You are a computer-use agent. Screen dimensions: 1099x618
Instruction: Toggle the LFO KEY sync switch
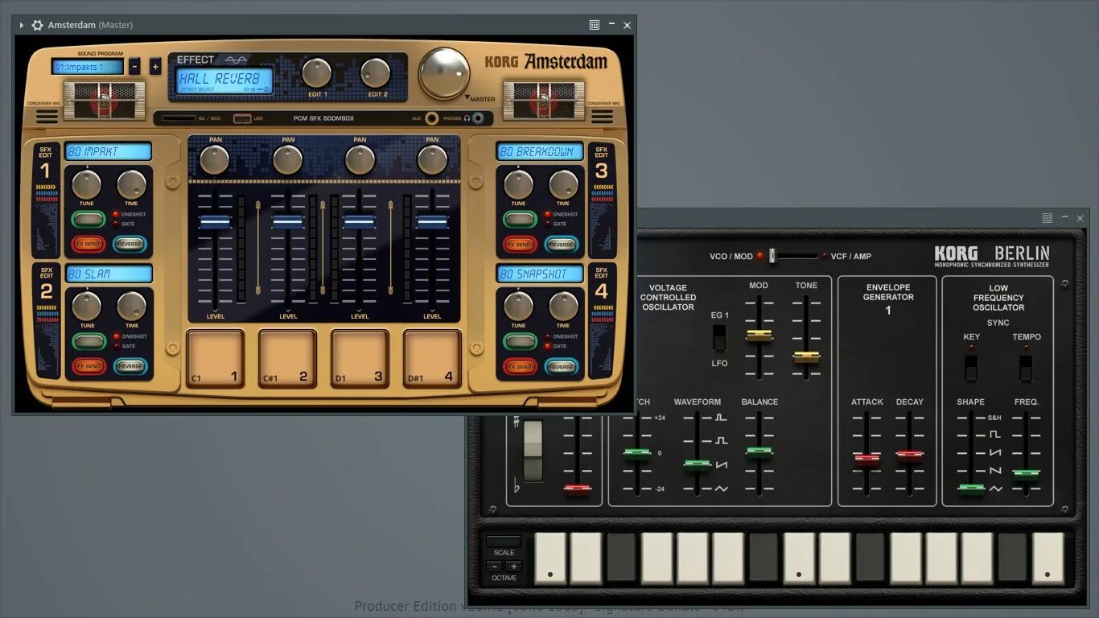tap(971, 368)
